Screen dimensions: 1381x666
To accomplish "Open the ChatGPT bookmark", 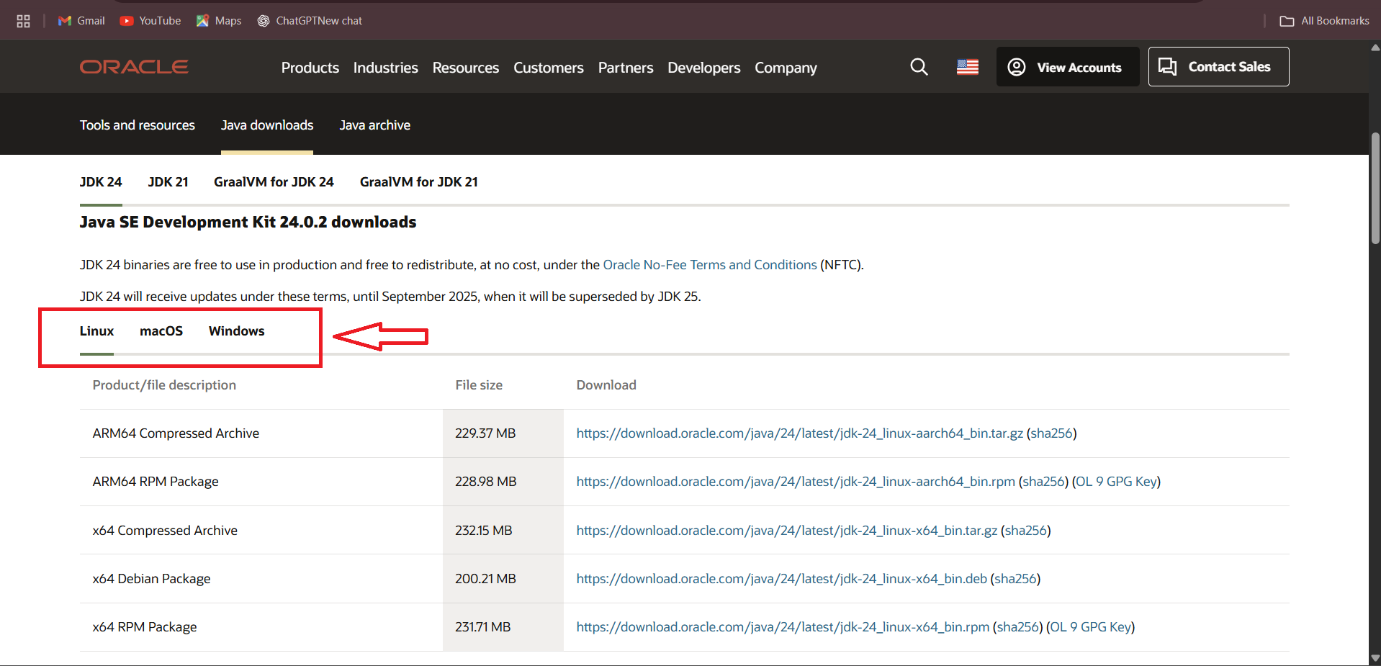I will [310, 21].
